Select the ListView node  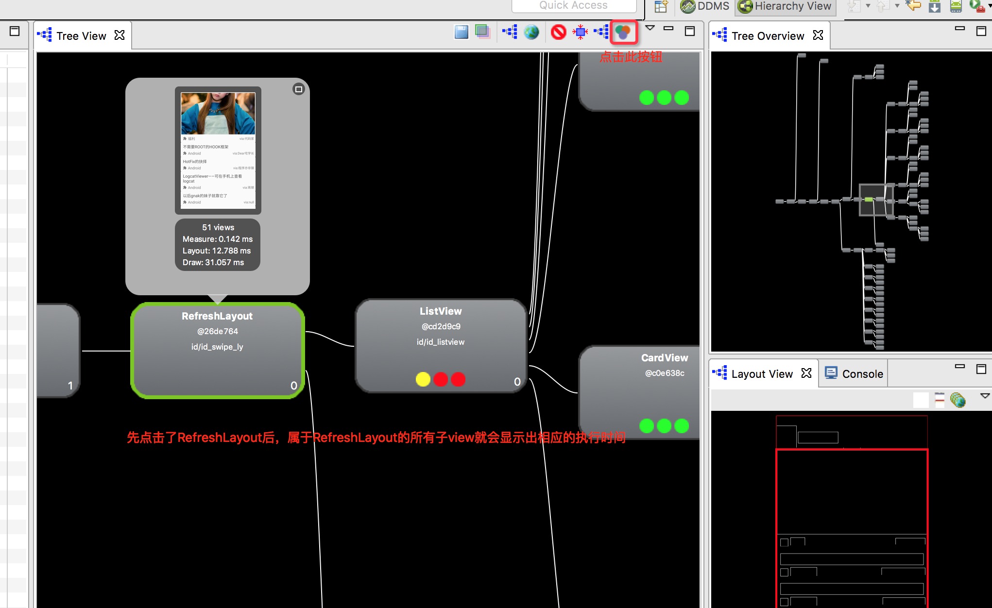point(441,345)
